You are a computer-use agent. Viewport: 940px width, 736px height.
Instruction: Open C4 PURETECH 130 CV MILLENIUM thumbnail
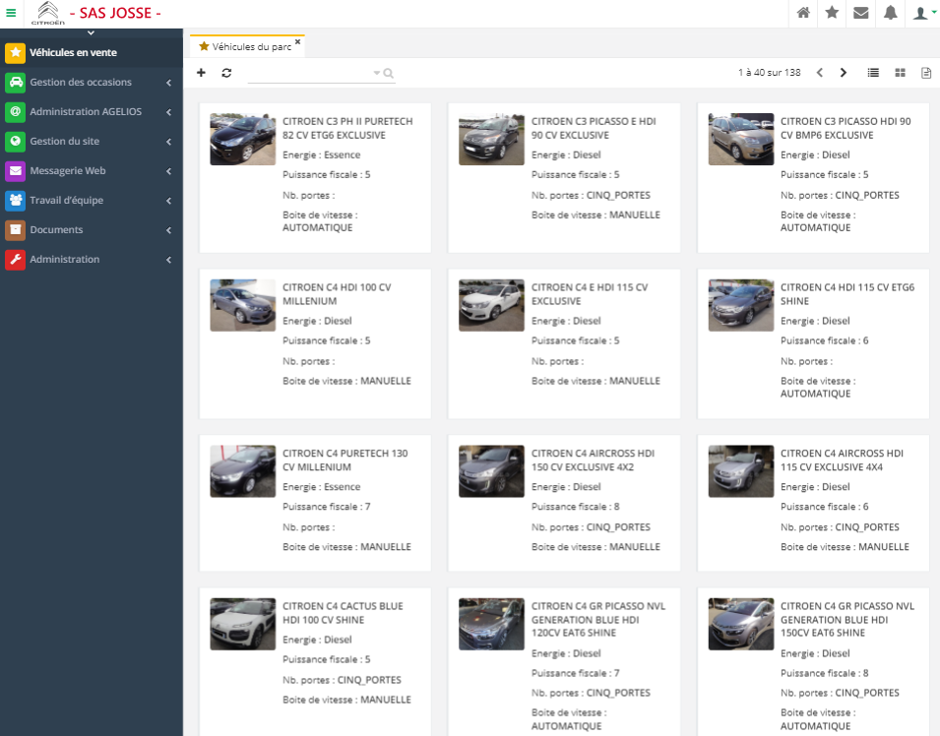243,471
